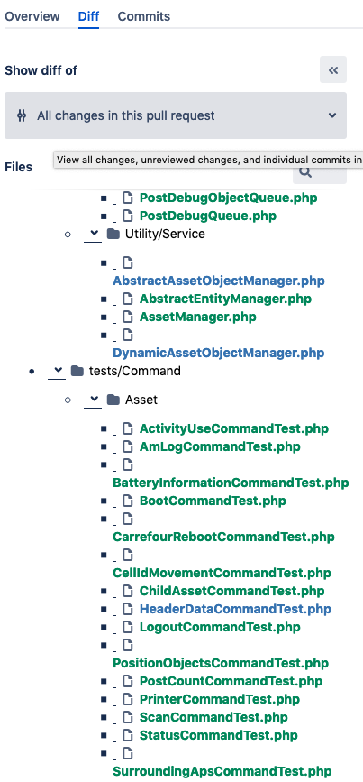Open SurroundingApsCommandTest.php file
This screenshot has height=782, width=363.
point(222,771)
